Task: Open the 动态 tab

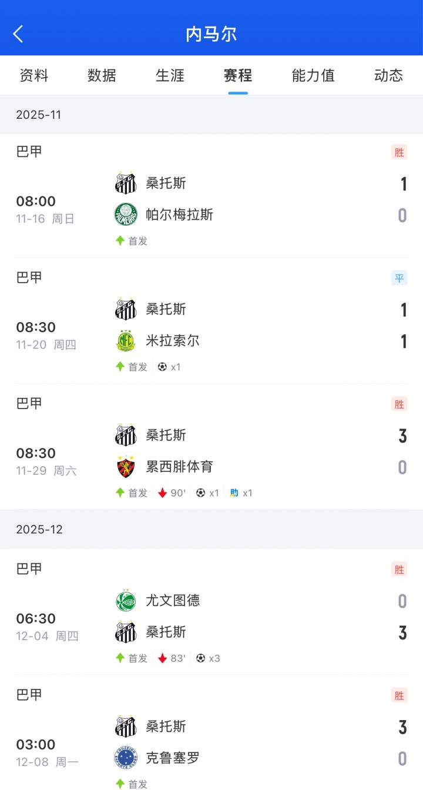Action: point(388,75)
